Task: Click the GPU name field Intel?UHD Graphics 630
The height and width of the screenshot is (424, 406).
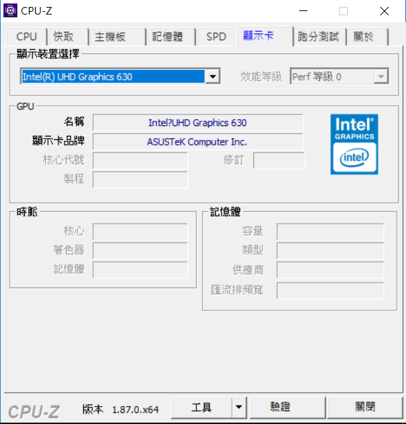Action: 198,123
